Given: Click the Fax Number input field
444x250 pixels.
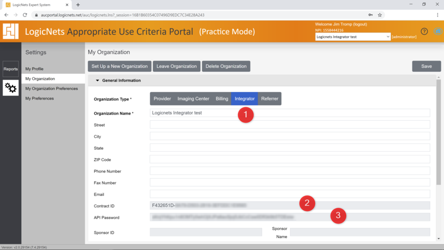Looking at the screenshot, I should [x=290, y=182].
